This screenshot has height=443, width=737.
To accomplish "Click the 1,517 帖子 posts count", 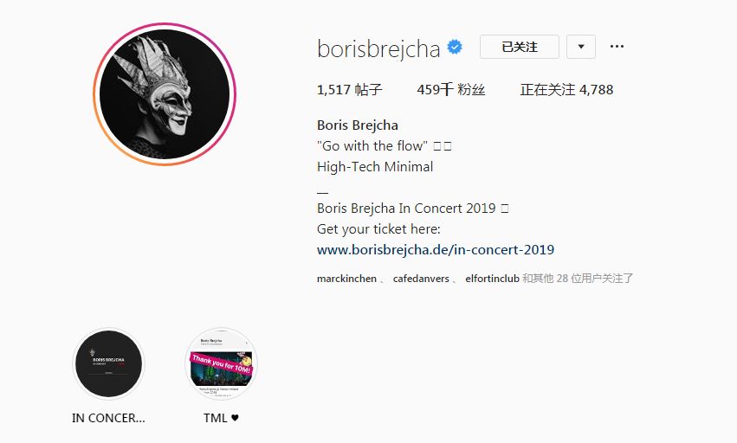I will (350, 89).
